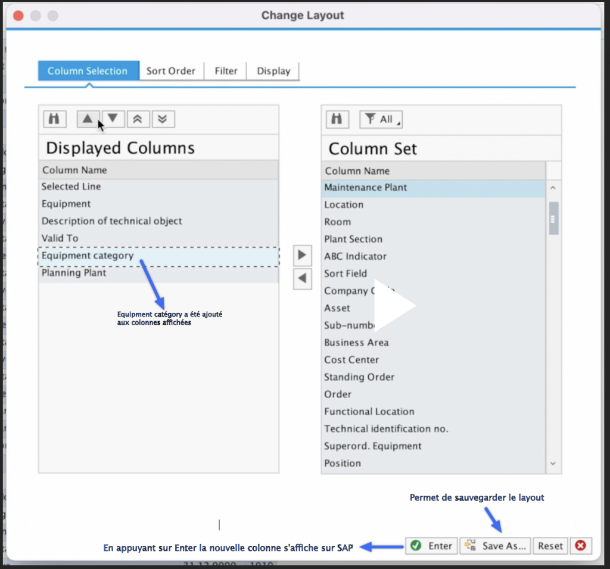This screenshot has height=569, width=610.
Task: Click right arrow between the column lists
Action: click(303, 256)
